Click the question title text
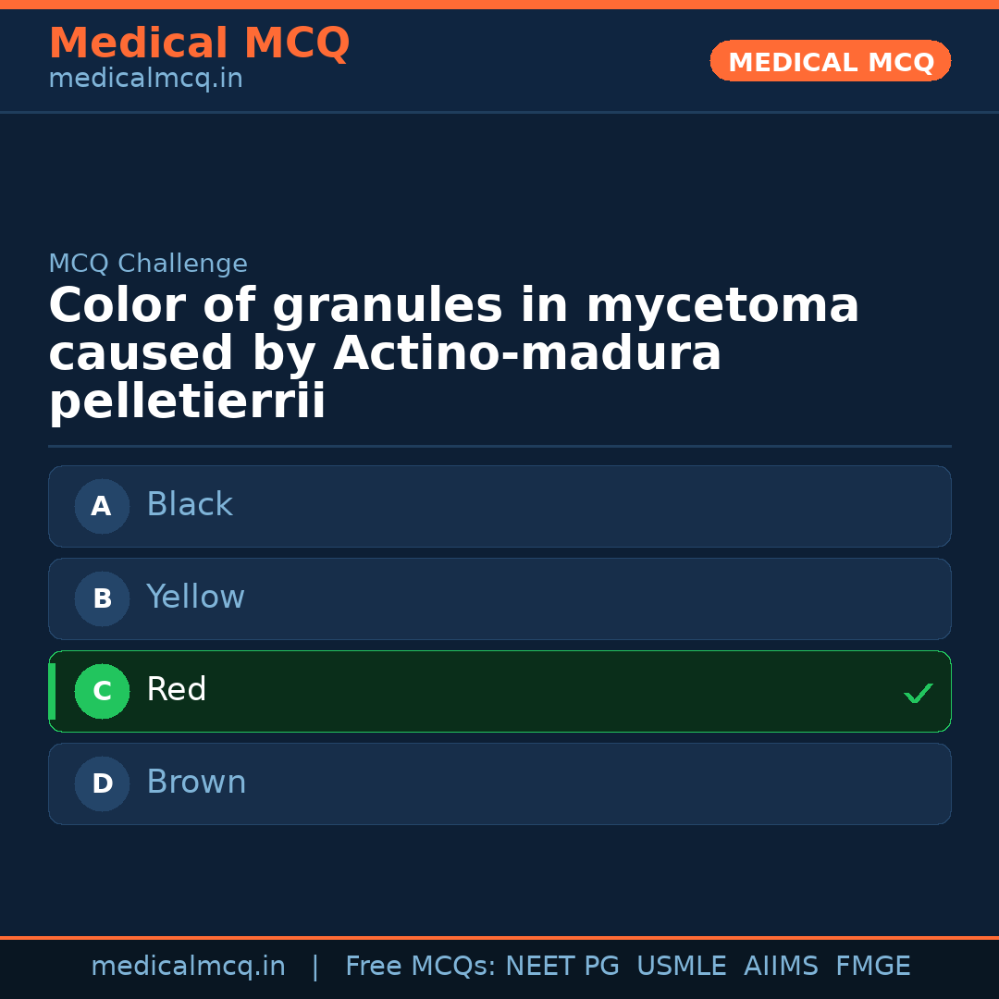 (x=453, y=351)
